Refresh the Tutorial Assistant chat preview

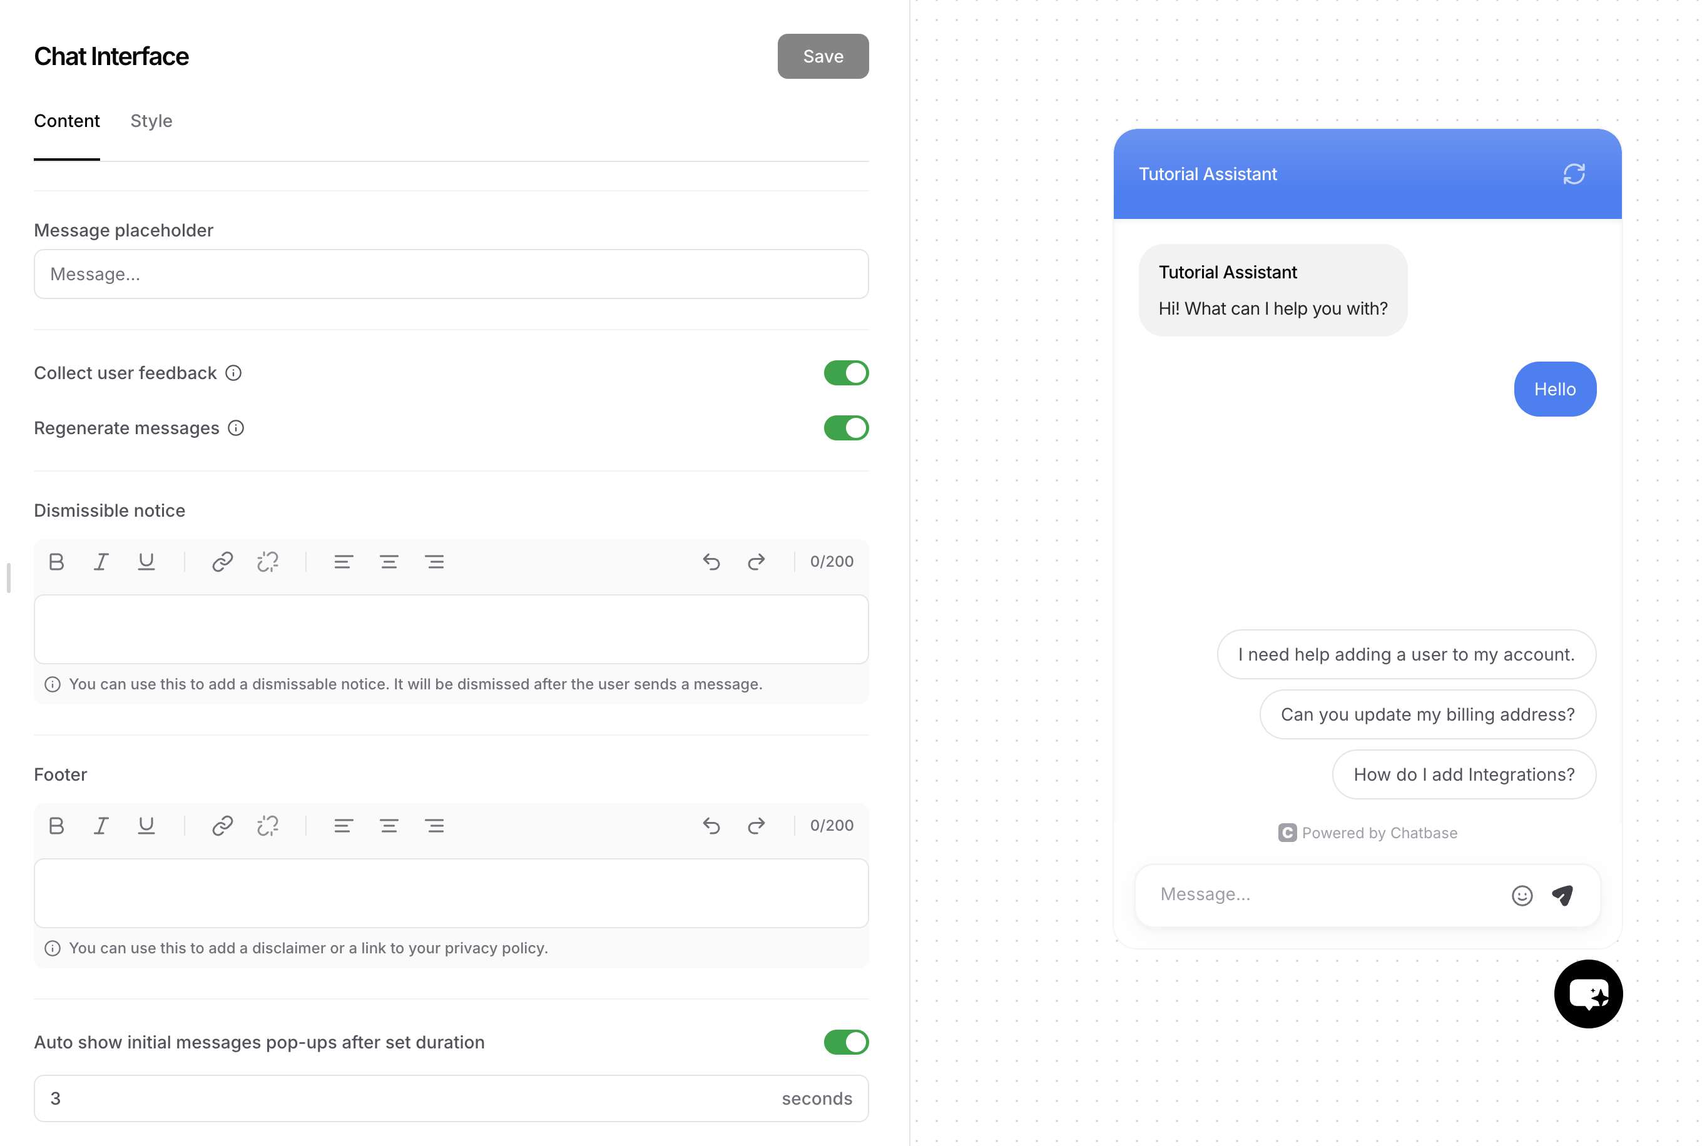(x=1573, y=174)
